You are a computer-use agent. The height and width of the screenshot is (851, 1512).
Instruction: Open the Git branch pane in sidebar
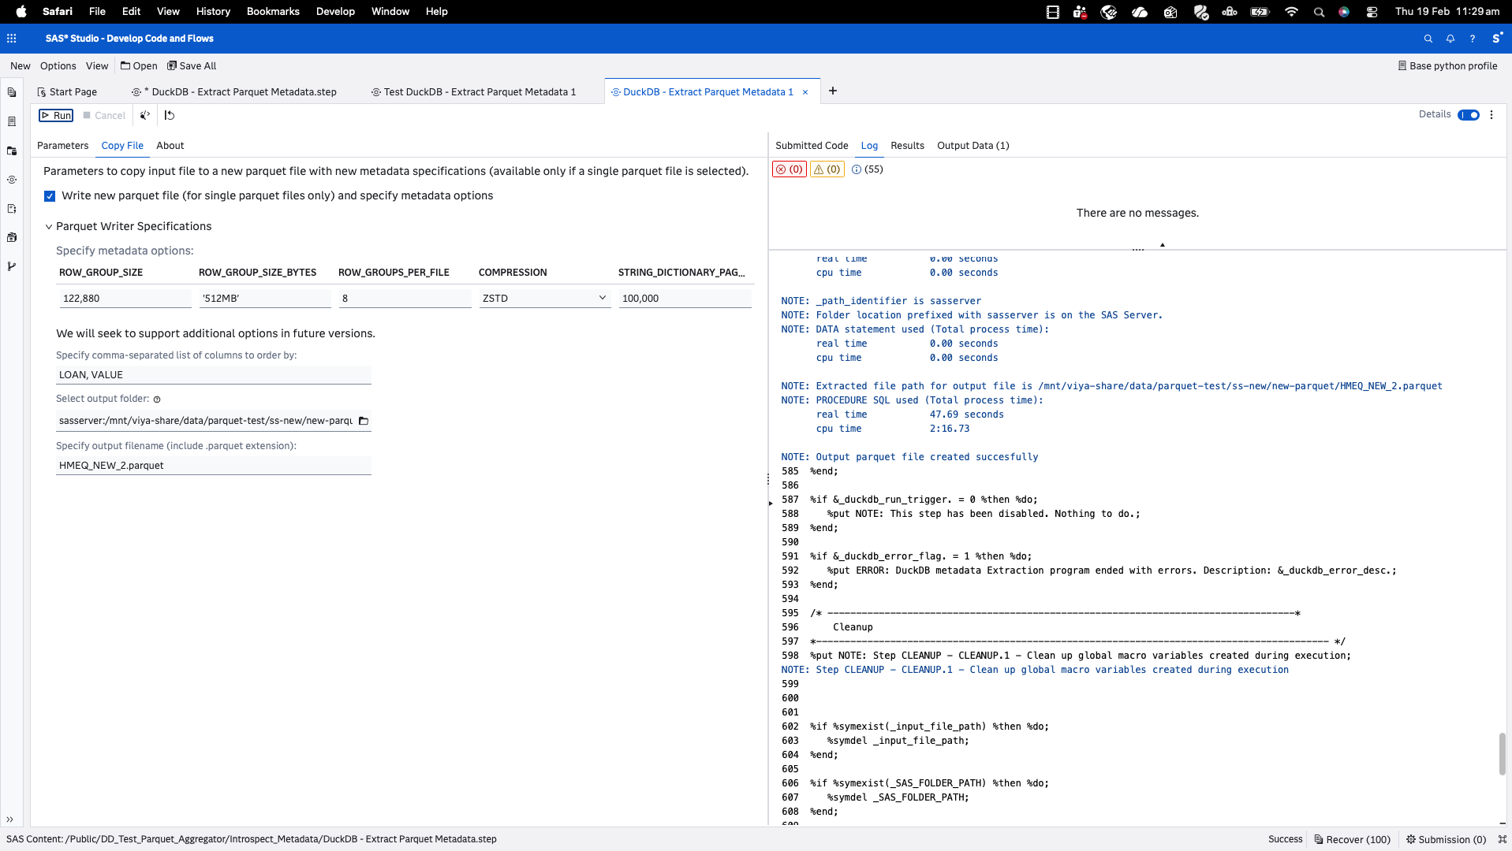tap(12, 266)
